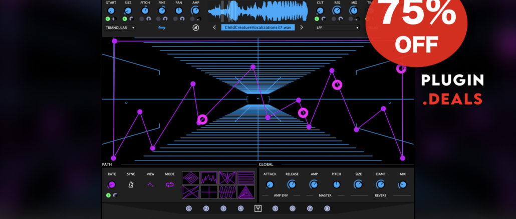The height and width of the screenshot is (219, 516).
Task: Click the ChildCreatureVocalizations37.wav file name
Action: pos(258,27)
